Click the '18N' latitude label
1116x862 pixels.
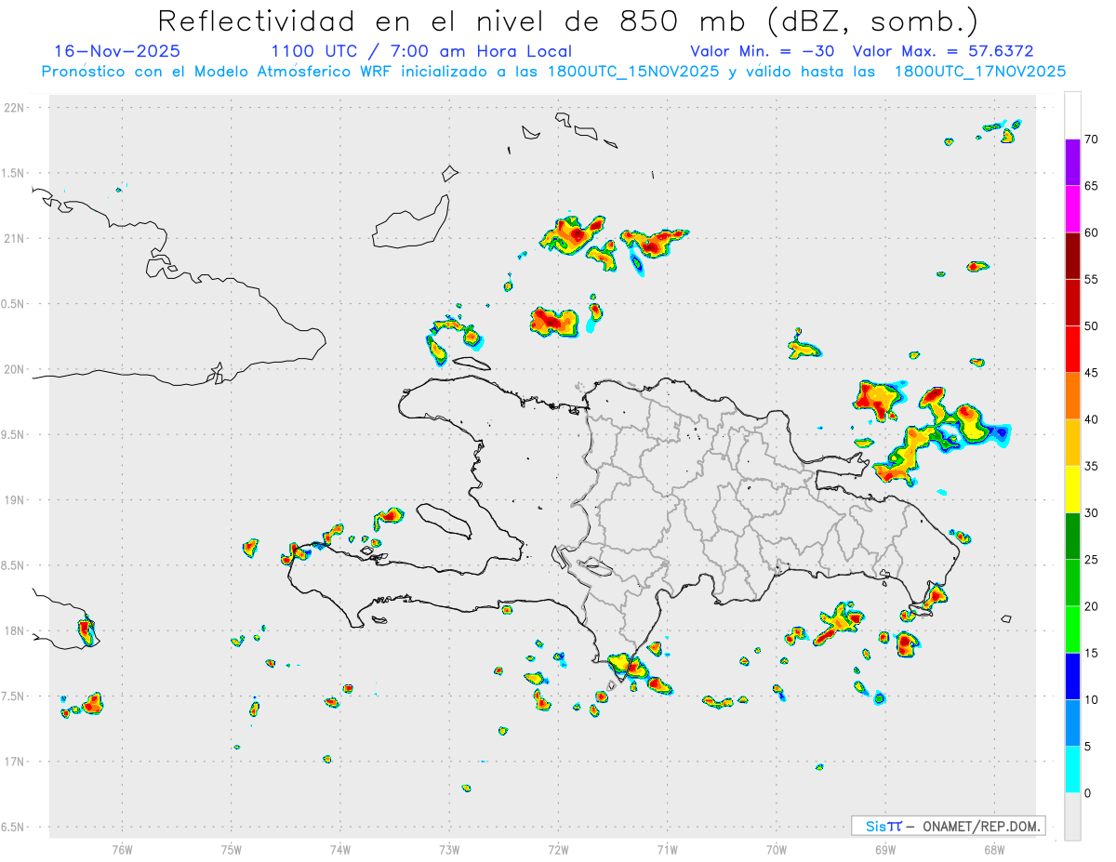(14, 630)
